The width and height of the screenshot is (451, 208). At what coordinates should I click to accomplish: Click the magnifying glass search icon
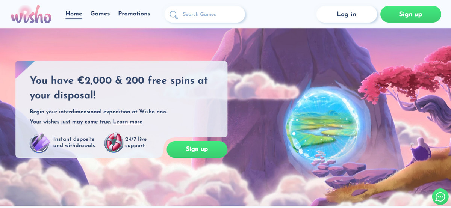[173, 15]
